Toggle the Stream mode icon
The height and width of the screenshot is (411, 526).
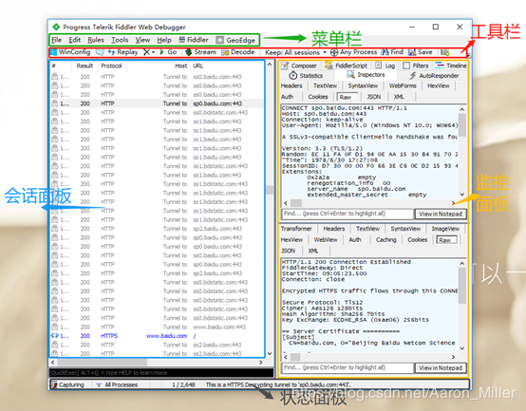point(189,52)
